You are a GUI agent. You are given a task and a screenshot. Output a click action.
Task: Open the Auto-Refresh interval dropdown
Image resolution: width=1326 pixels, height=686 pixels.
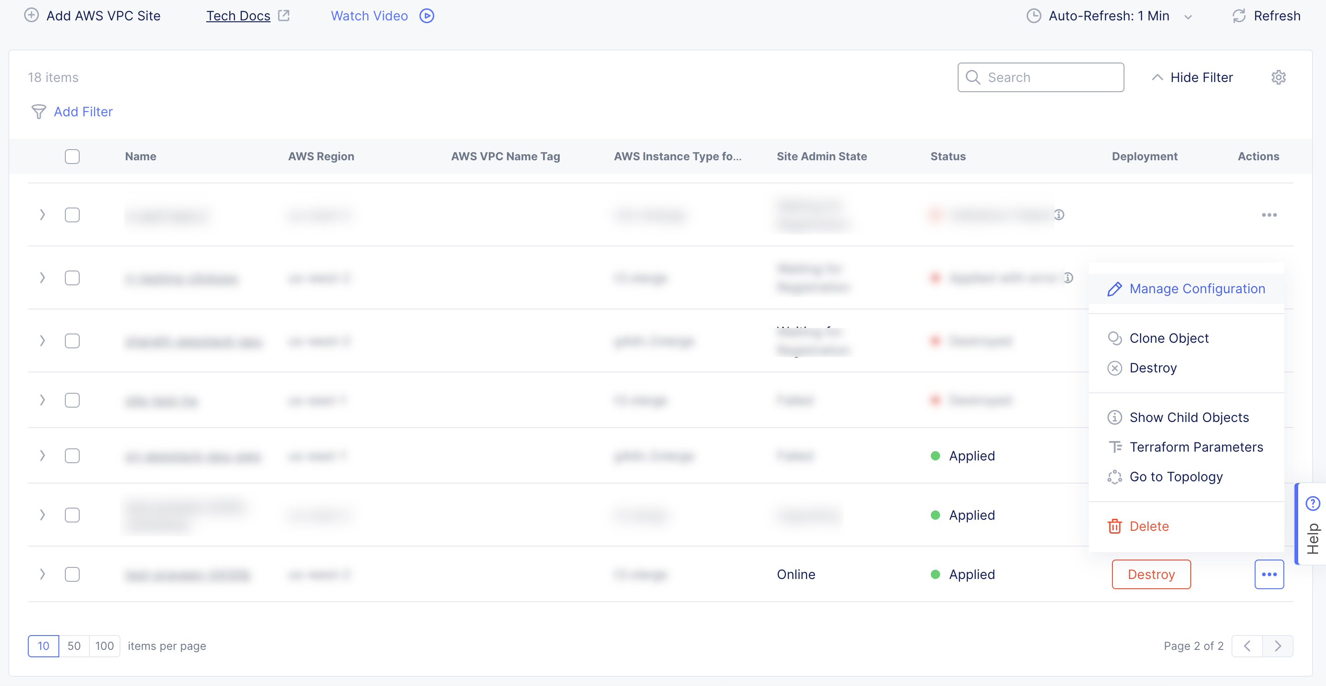(x=1109, y=16)
